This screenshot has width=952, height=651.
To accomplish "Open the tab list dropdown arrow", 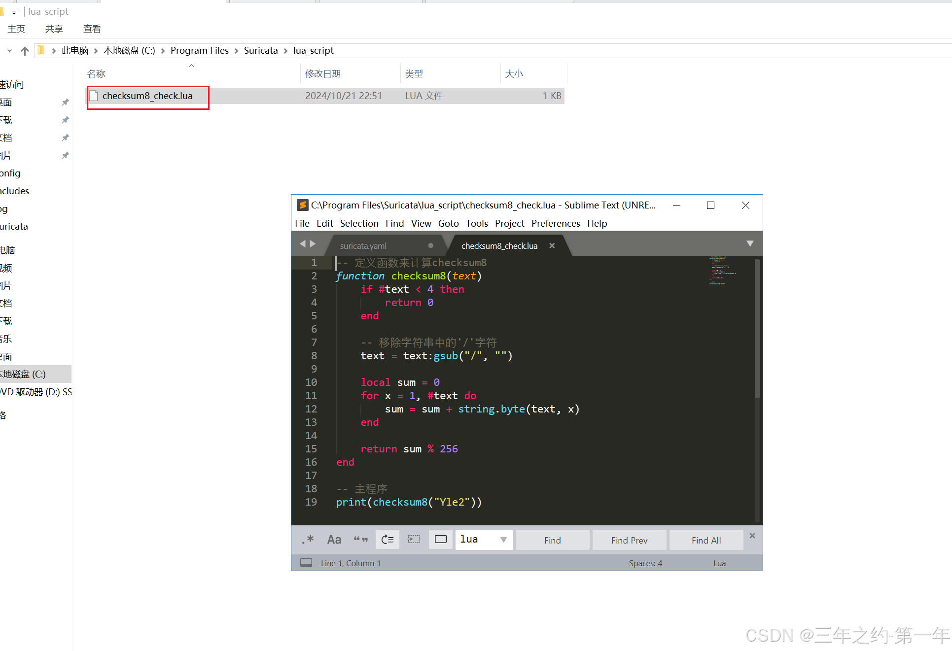I will point(750,243).
